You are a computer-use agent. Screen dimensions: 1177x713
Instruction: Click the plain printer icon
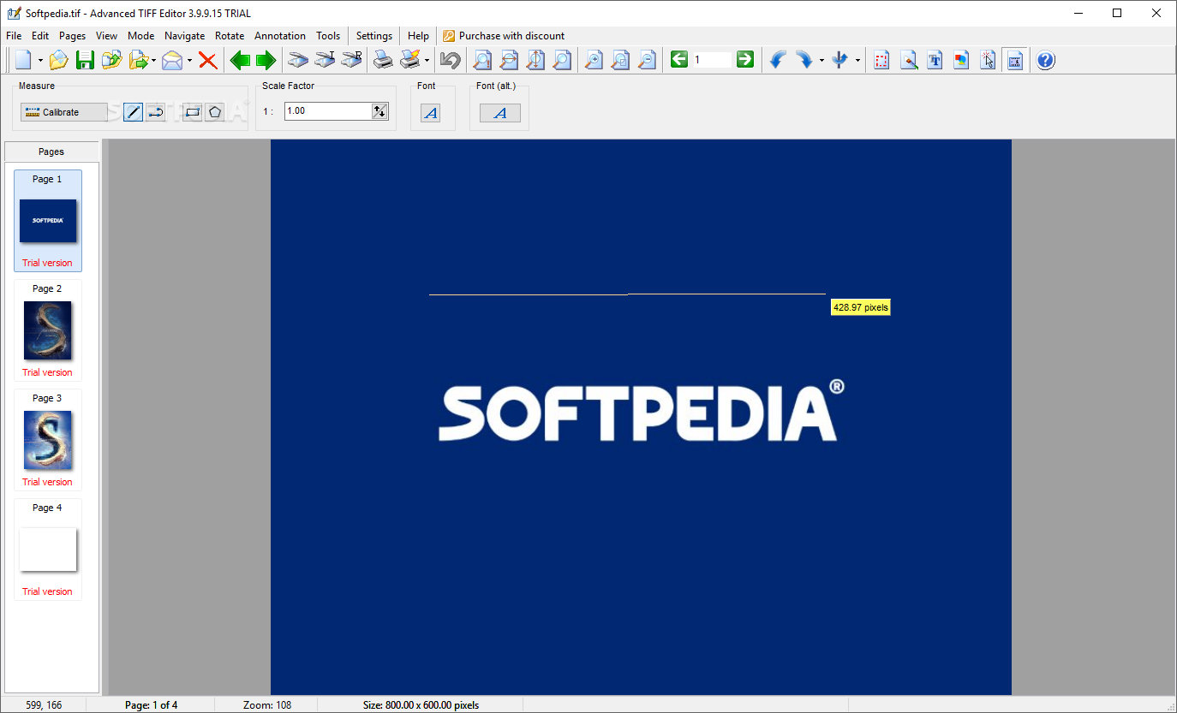[383, 60]
